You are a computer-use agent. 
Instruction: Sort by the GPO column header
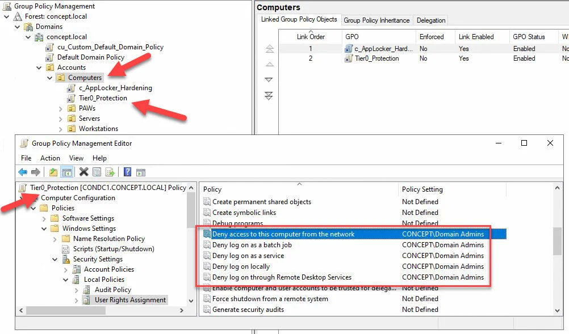(379, 37)
